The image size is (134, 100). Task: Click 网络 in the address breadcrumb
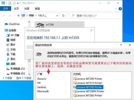point(31,15)
